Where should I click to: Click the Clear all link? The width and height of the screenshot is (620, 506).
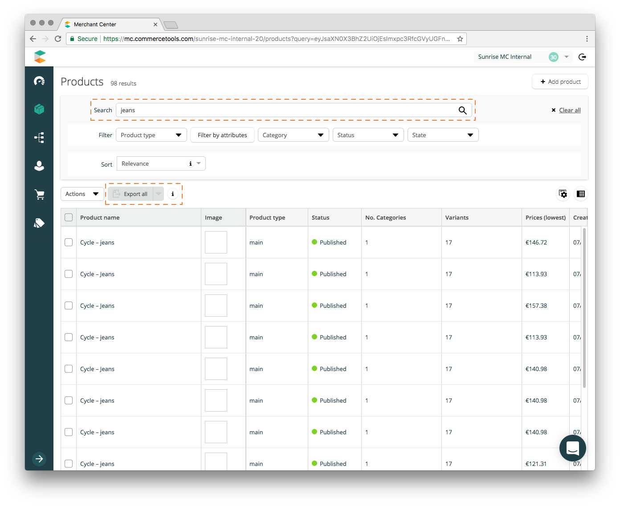tap(569, 110)
